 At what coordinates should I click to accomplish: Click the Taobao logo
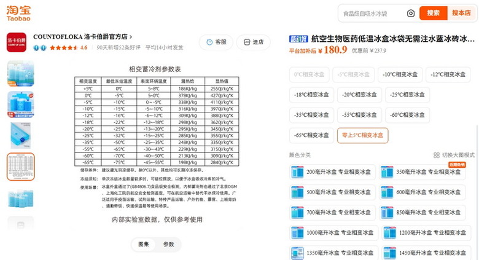coord(18,14)
